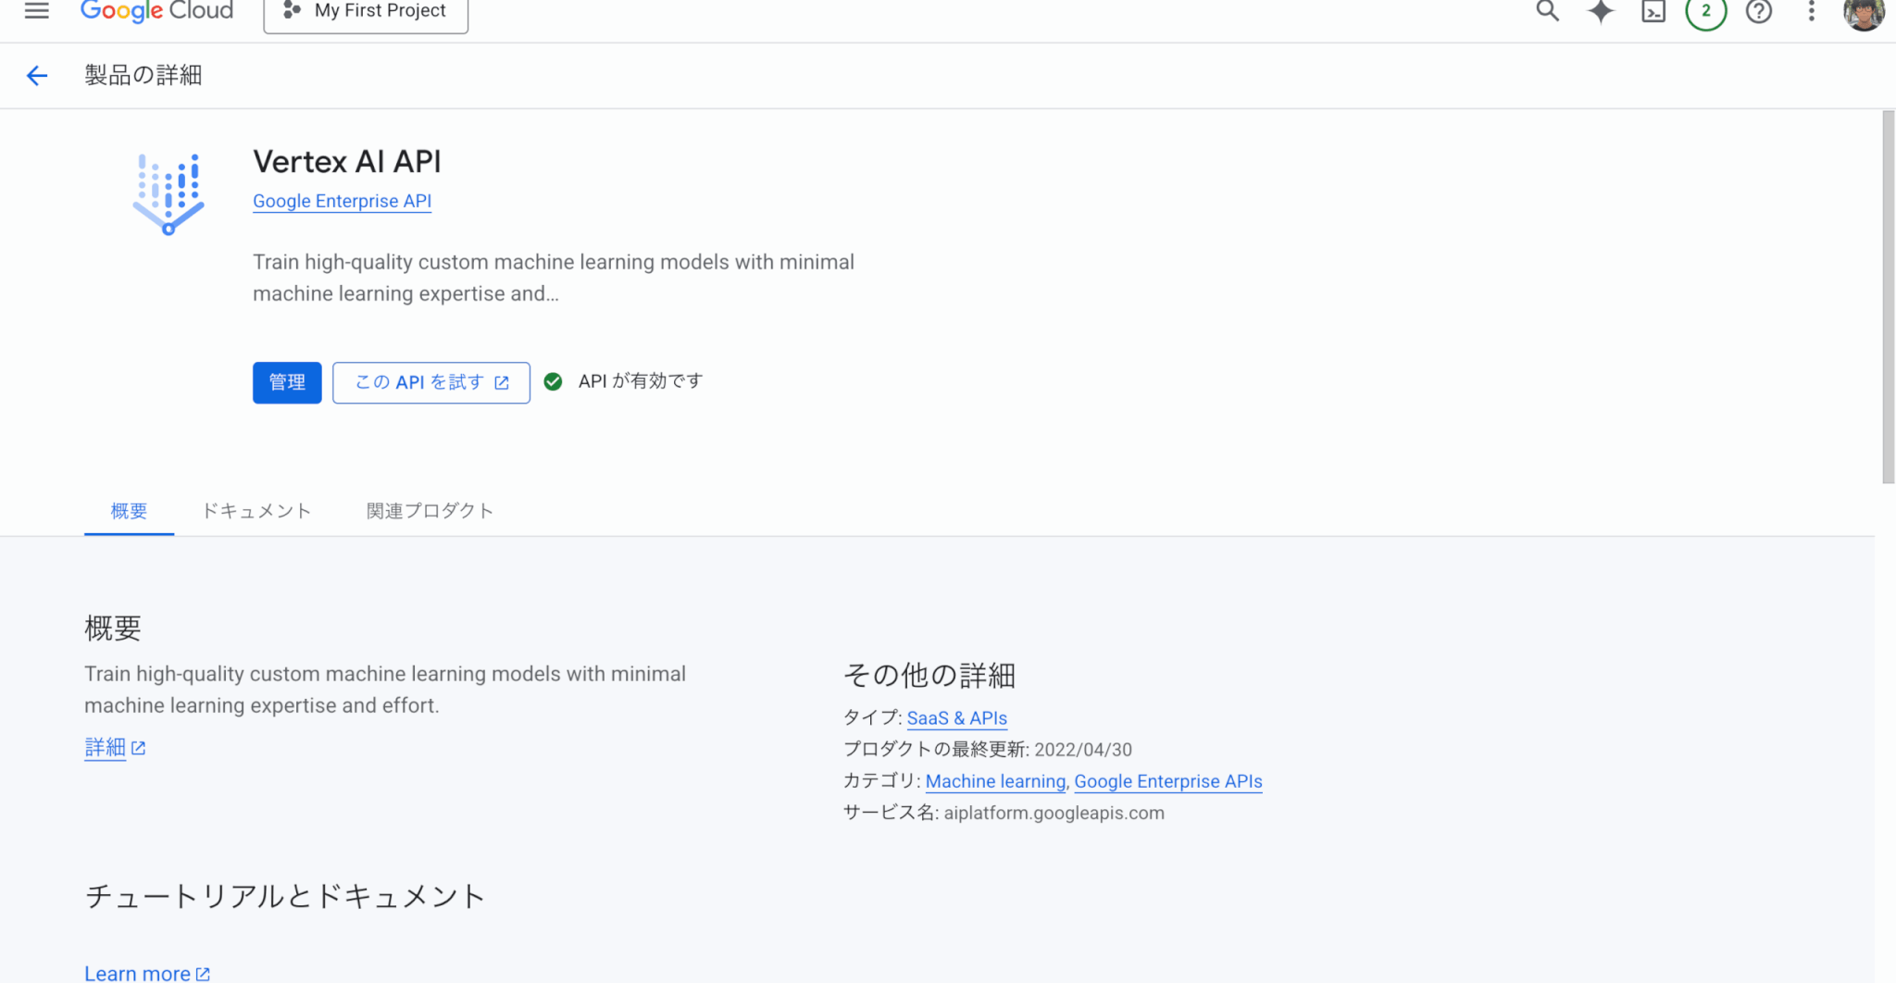Click the 管理 button
Screen dimensions: 1896x983
tap(287, 382)
